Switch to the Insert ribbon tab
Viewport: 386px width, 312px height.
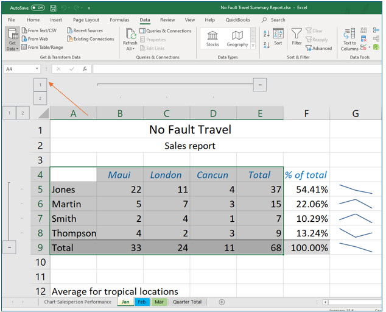tap(56, 19)
